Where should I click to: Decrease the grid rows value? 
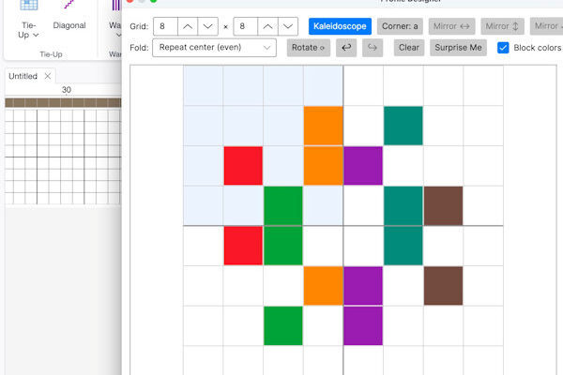(288, 26)
